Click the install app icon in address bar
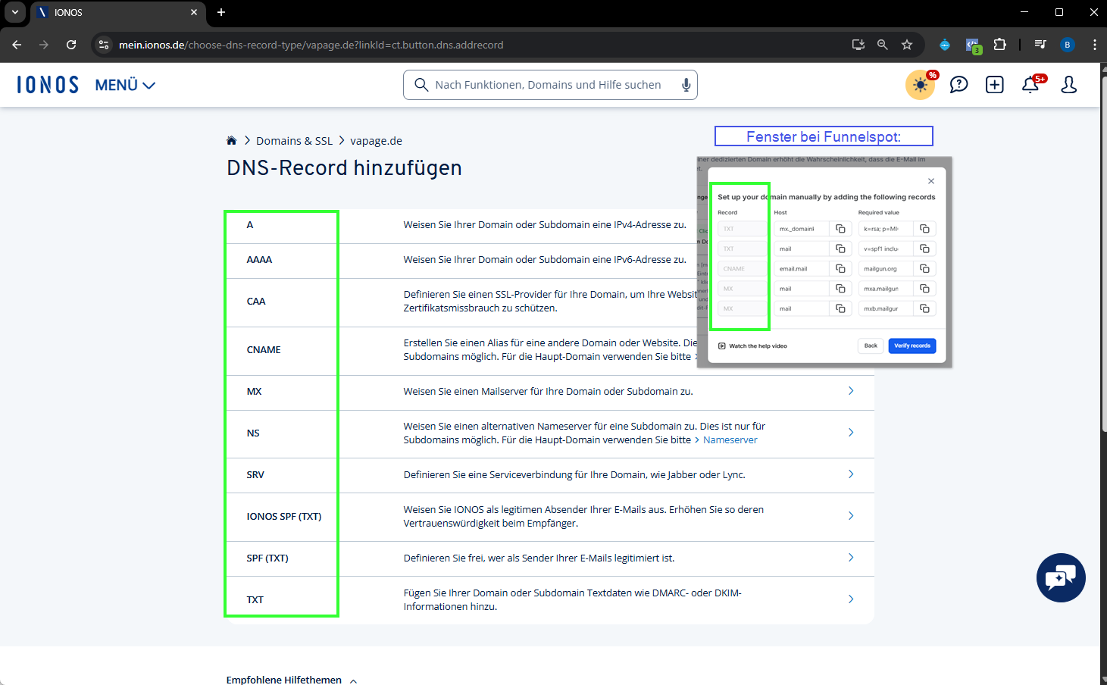Screen dimensions: 1107x685 tap(858, 45)
